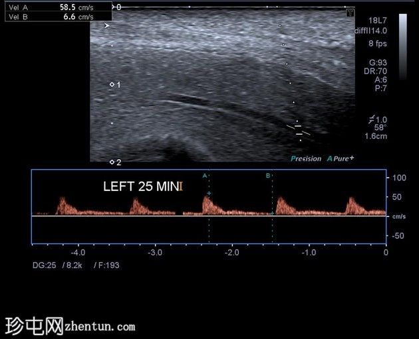This screenshot has width=419, height=339.
Task: Click the 'A' cursor label above the spectrum
Action: (205, 176)
